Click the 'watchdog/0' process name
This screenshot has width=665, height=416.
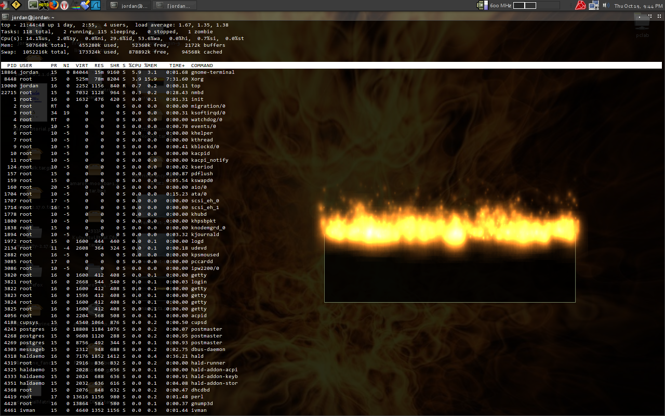pos(207,120)
